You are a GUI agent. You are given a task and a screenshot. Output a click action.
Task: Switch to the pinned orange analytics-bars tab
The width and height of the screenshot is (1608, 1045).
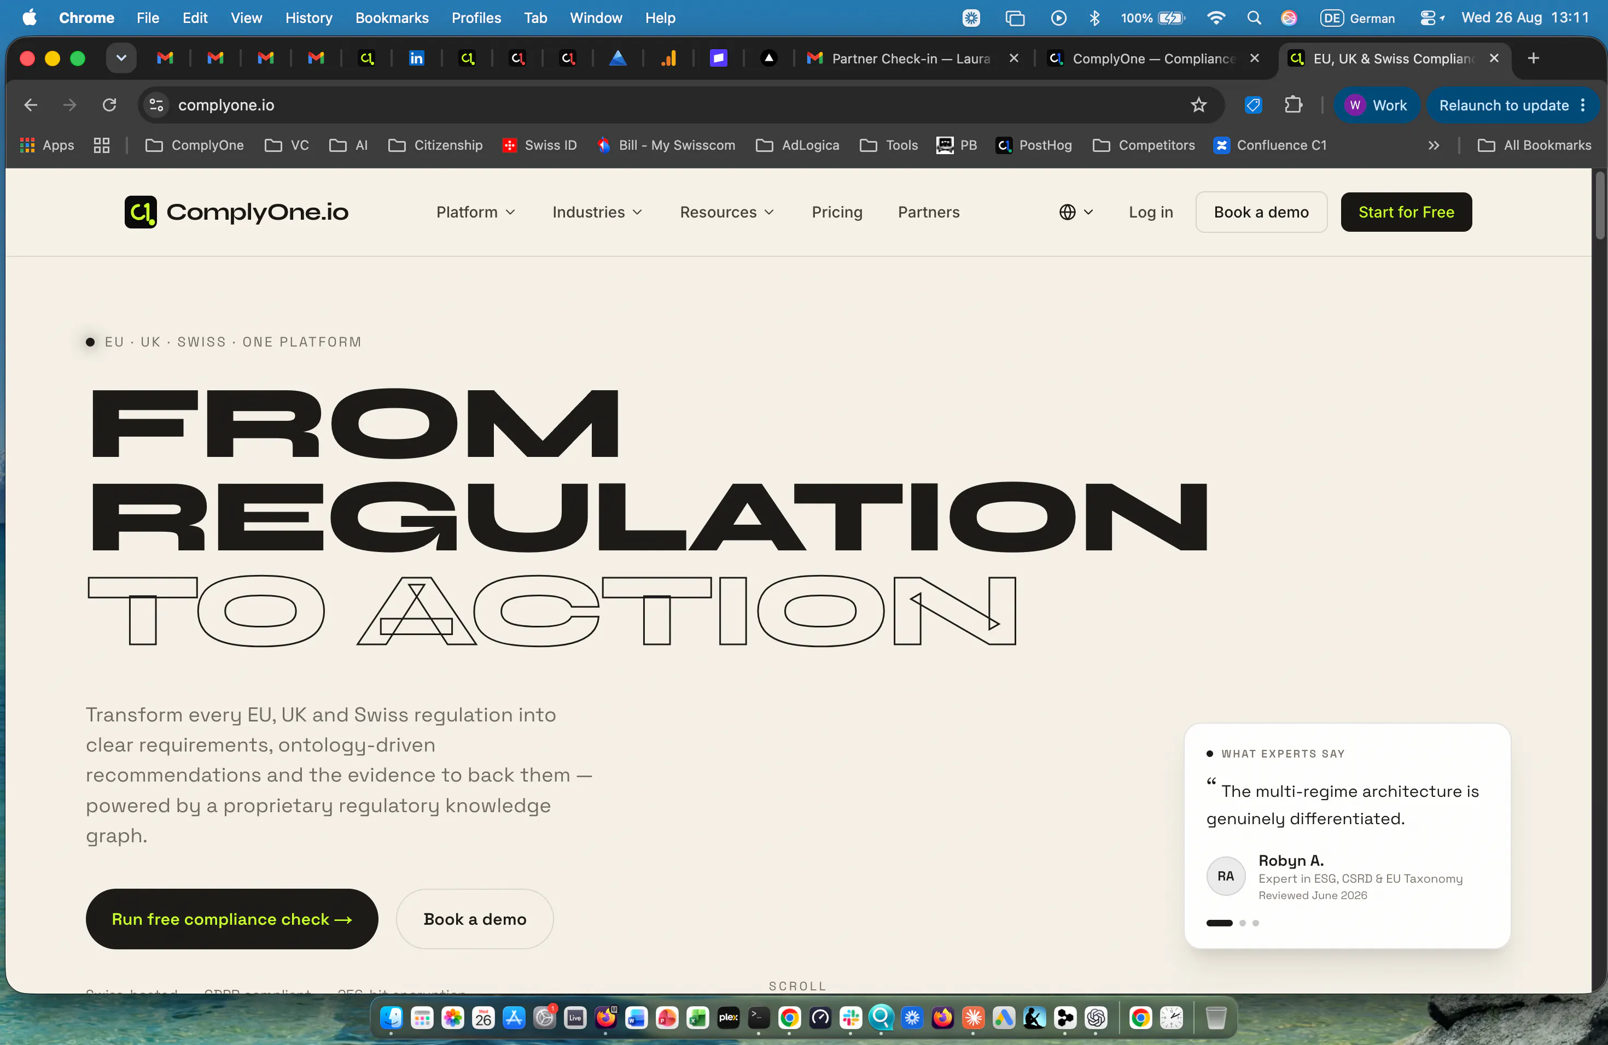tap(668, 58)
